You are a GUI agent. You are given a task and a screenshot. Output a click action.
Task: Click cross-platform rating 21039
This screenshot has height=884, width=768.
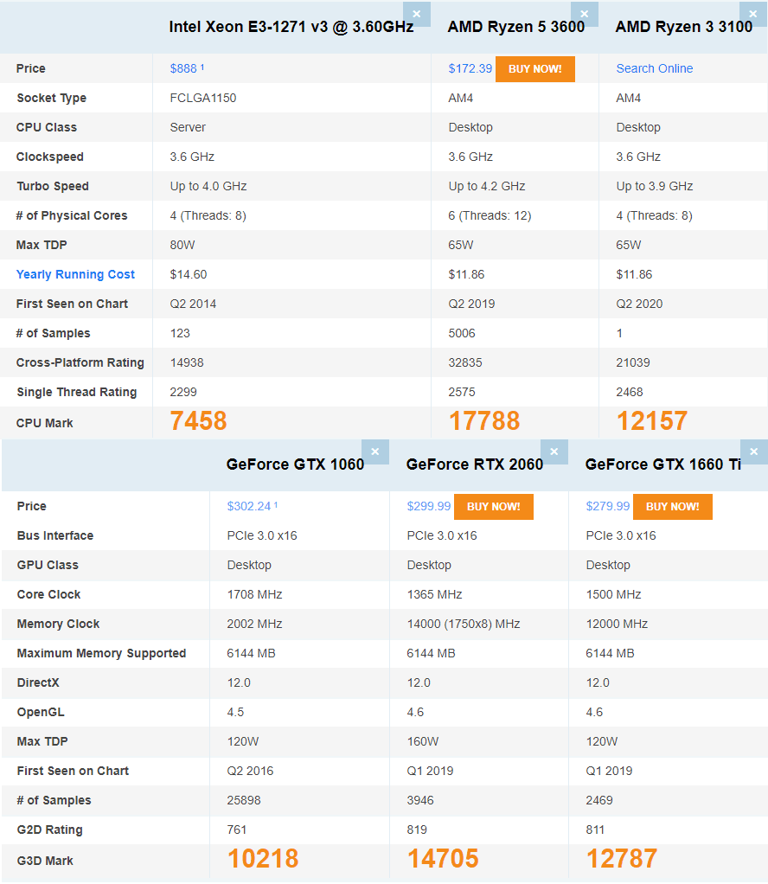pos(633,362)
